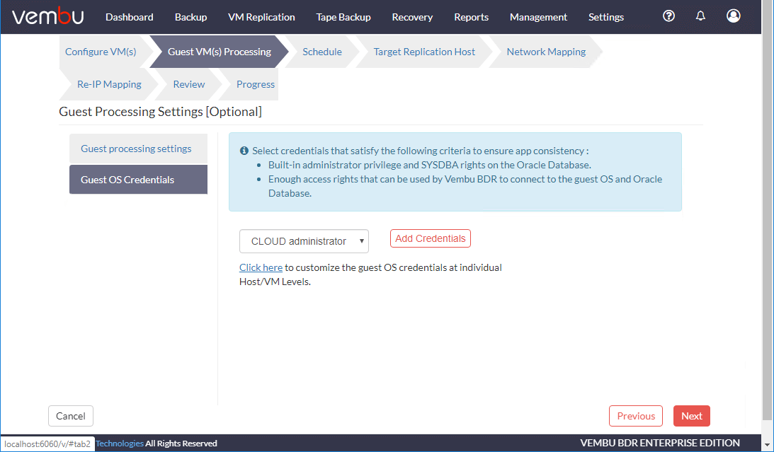
Task: Open the Settings menu
Action: (606, 17)
